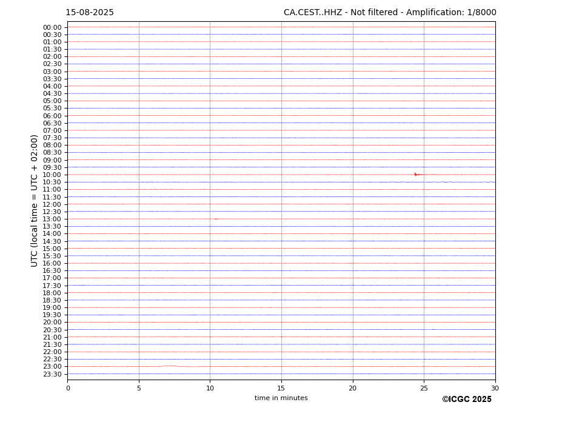
Task: Click the 17:00 time row label
Action: [52, 278]
